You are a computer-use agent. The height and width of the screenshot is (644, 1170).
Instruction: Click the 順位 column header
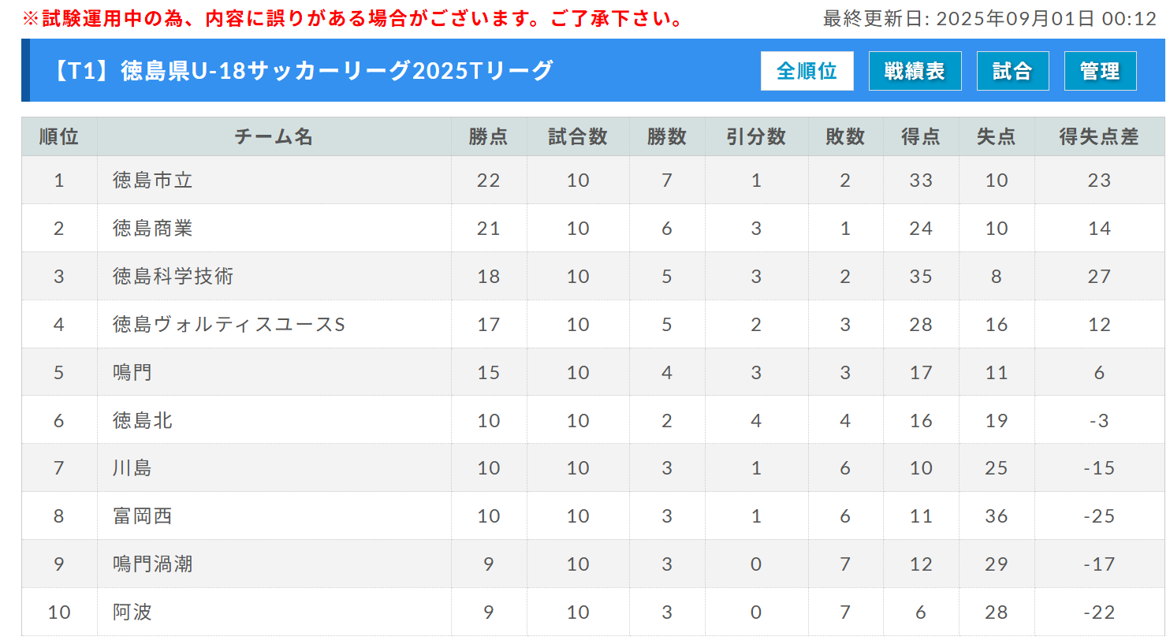(x=59, y=137)
